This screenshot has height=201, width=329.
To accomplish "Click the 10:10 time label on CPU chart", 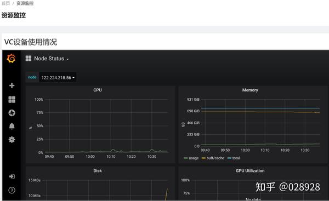I will tap(111, 157).
